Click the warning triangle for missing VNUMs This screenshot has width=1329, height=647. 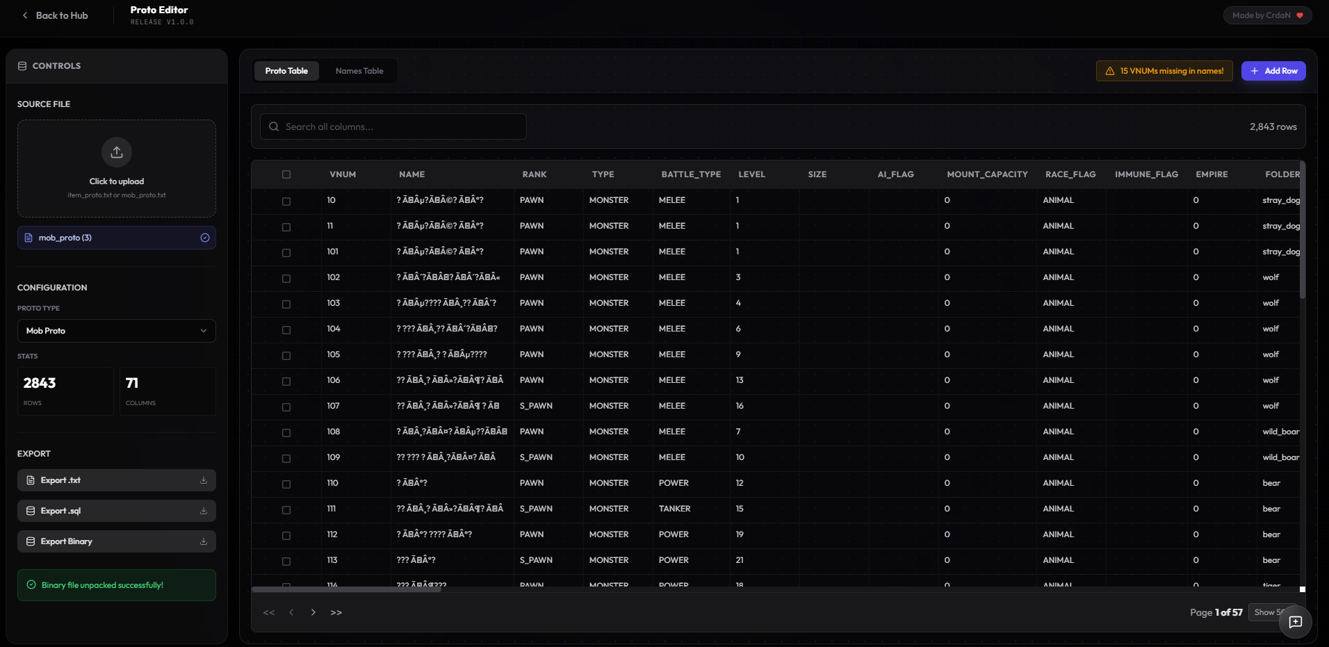click(1110, 71)
